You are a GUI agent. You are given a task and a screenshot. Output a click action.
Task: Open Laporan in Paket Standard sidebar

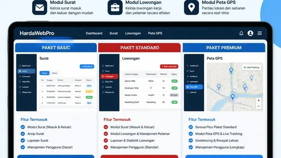click(108, 87)
